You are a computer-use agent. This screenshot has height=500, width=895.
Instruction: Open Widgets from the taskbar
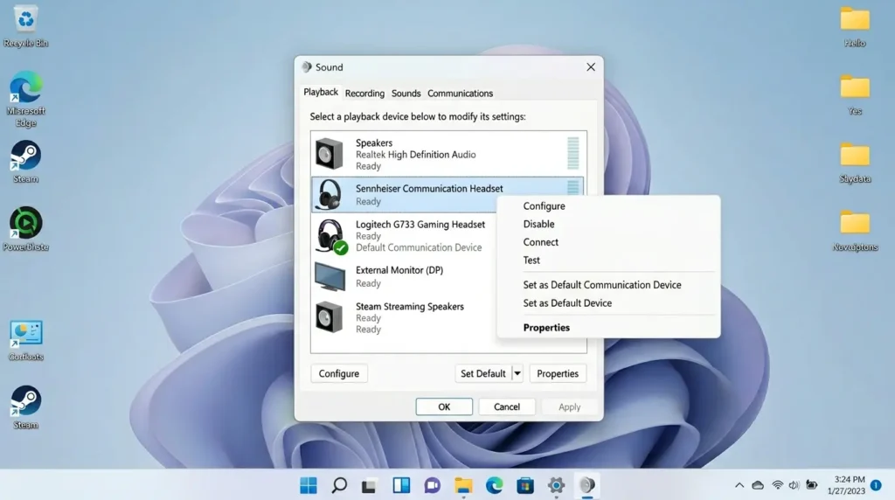point(401,485)
